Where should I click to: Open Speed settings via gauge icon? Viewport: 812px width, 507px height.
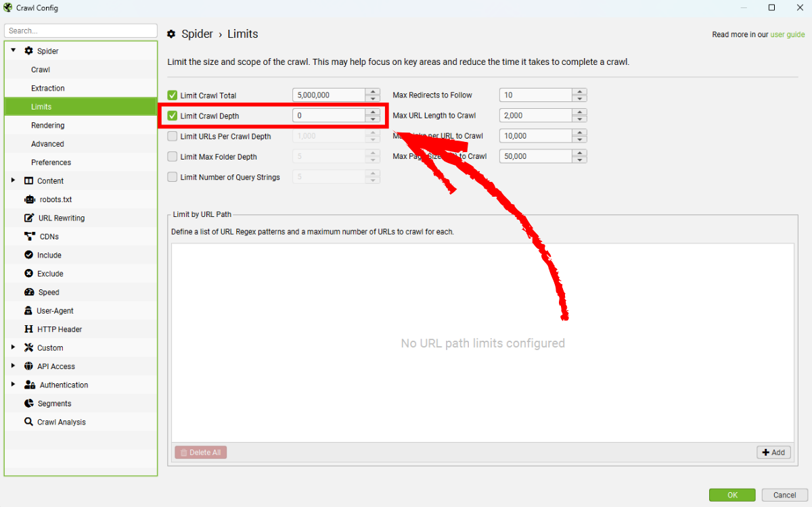pyautogui.click(x=29, y=292)
